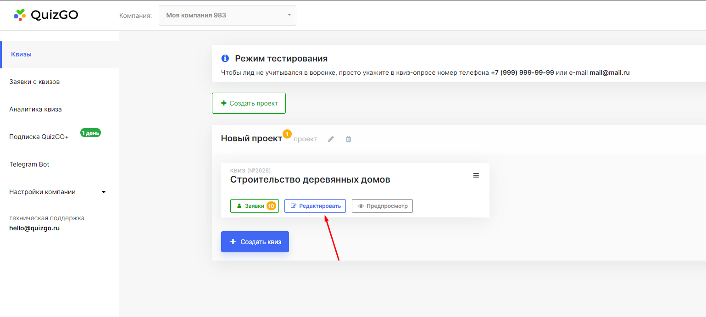The width and height of the screenshot is (706, 317).
Task: Click the pencil icon to rename project
Action: click(331, 139)
